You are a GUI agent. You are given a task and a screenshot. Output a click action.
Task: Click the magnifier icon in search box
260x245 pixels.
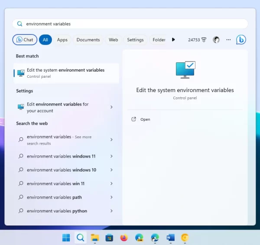(19, 24)
